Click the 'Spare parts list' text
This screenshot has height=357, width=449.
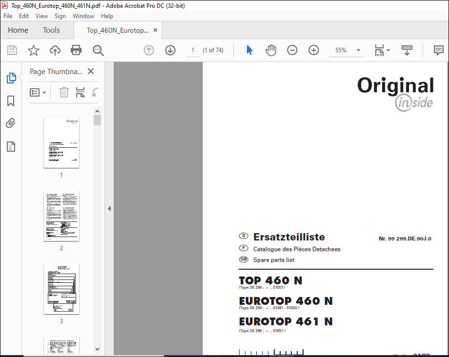pos(274,260)
